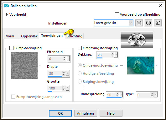Switch to the Oppervlak tab
The image size is (166, 120).
[x=29, y=36]
